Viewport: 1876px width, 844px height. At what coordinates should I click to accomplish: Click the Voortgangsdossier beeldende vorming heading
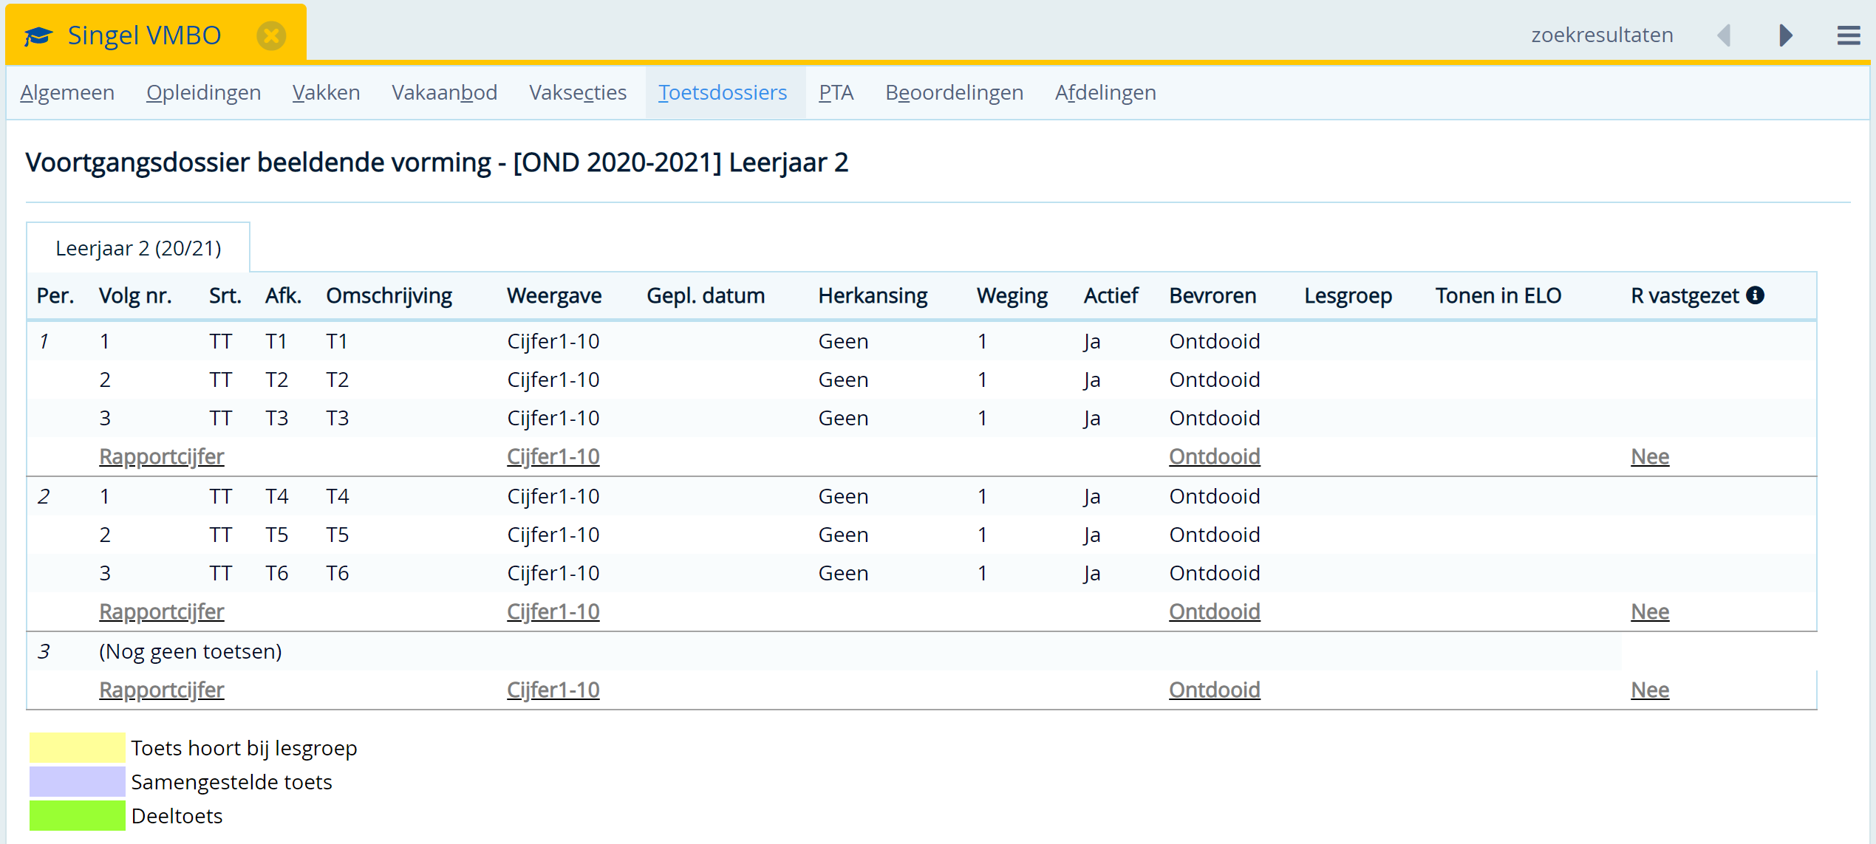tap(437, 162)
